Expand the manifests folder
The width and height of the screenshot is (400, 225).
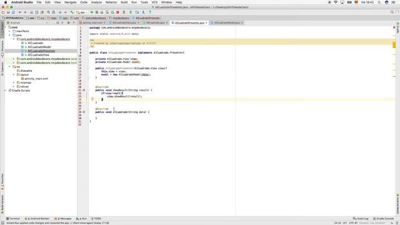tap(10, 31)
